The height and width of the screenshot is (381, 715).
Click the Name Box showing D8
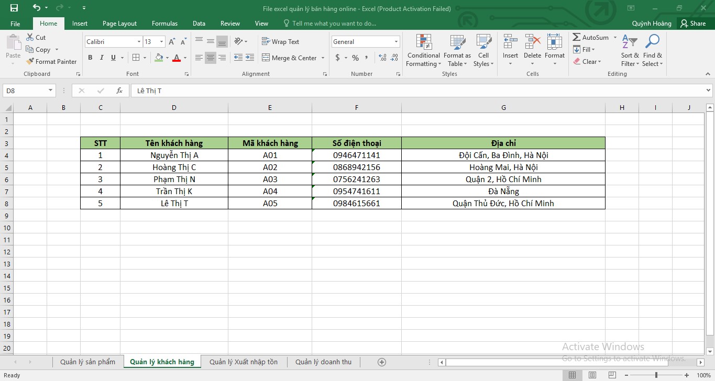pyautogui.click(x=26, y=90)
